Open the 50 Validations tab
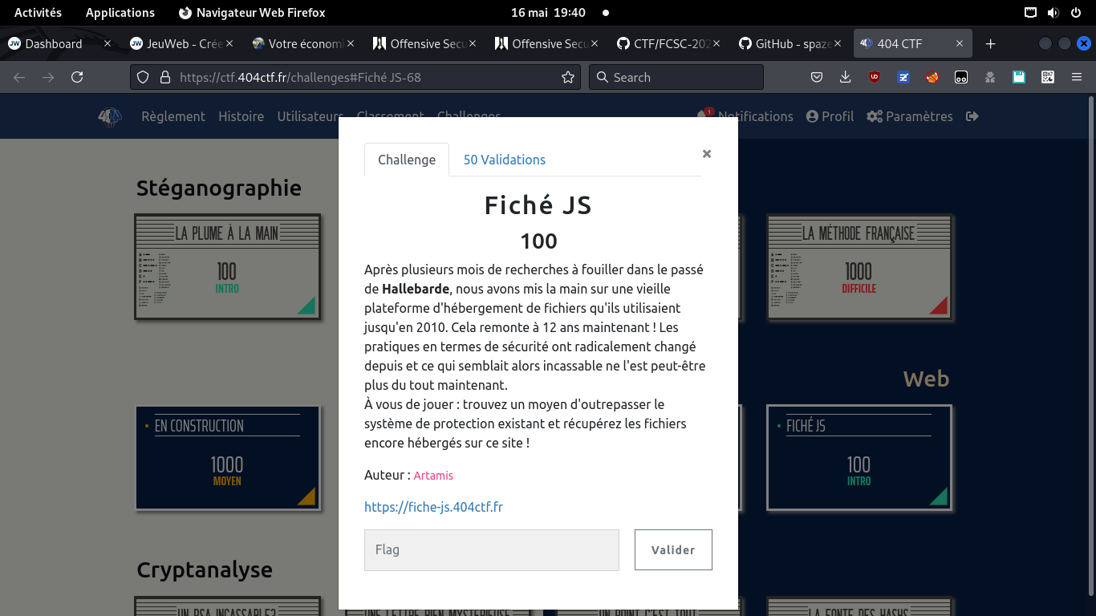This screenshot has height=616, width=1096. [x=505, y=160]
